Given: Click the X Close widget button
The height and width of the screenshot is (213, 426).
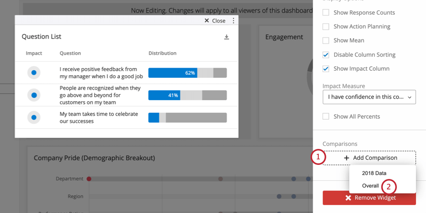Looking at the screenshot, I should pos(215,21).
